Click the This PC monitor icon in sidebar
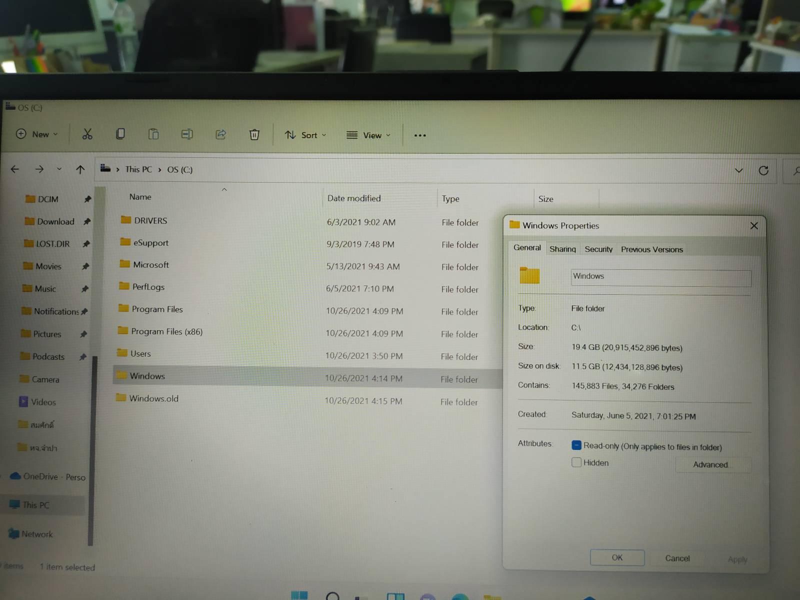Screen dimensions: 800x600 (x=14, y=504)
